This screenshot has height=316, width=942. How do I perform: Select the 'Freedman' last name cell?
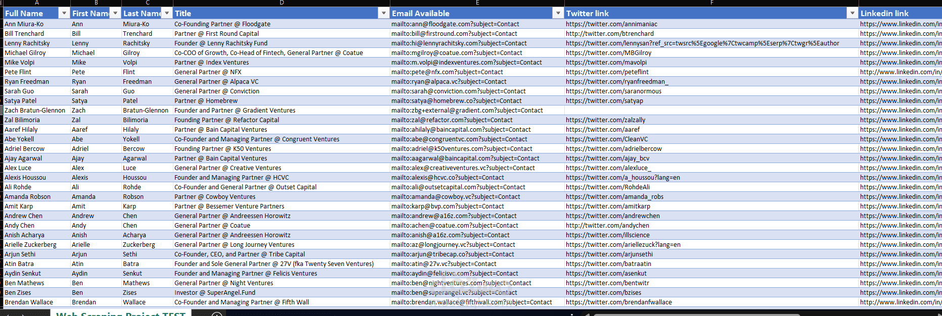(147, 81)
